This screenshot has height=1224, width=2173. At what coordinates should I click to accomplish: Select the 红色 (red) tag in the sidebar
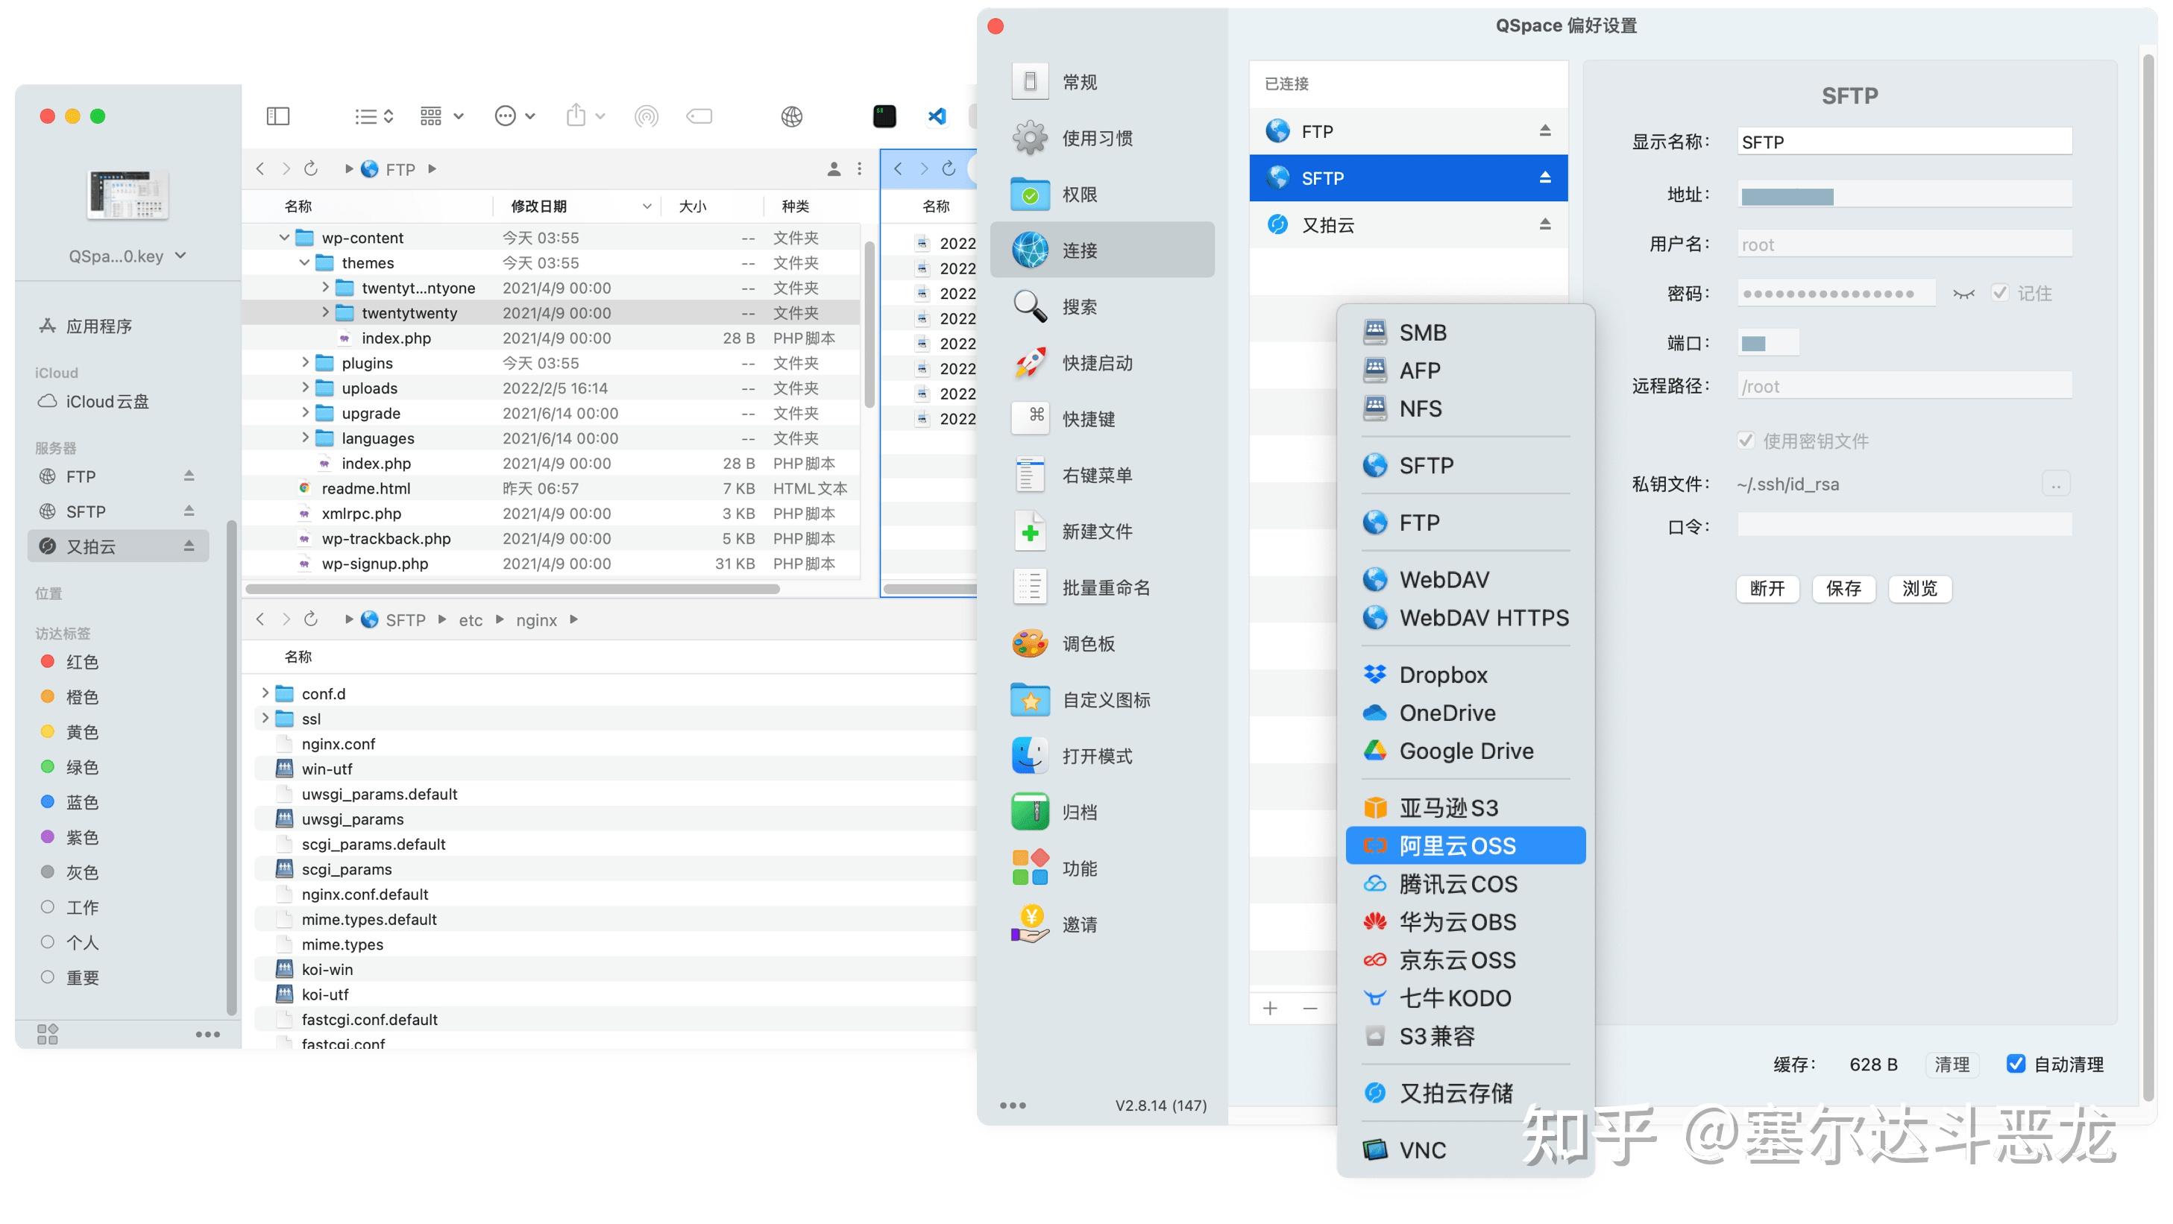pyautogui.click(x=82, y=662)
